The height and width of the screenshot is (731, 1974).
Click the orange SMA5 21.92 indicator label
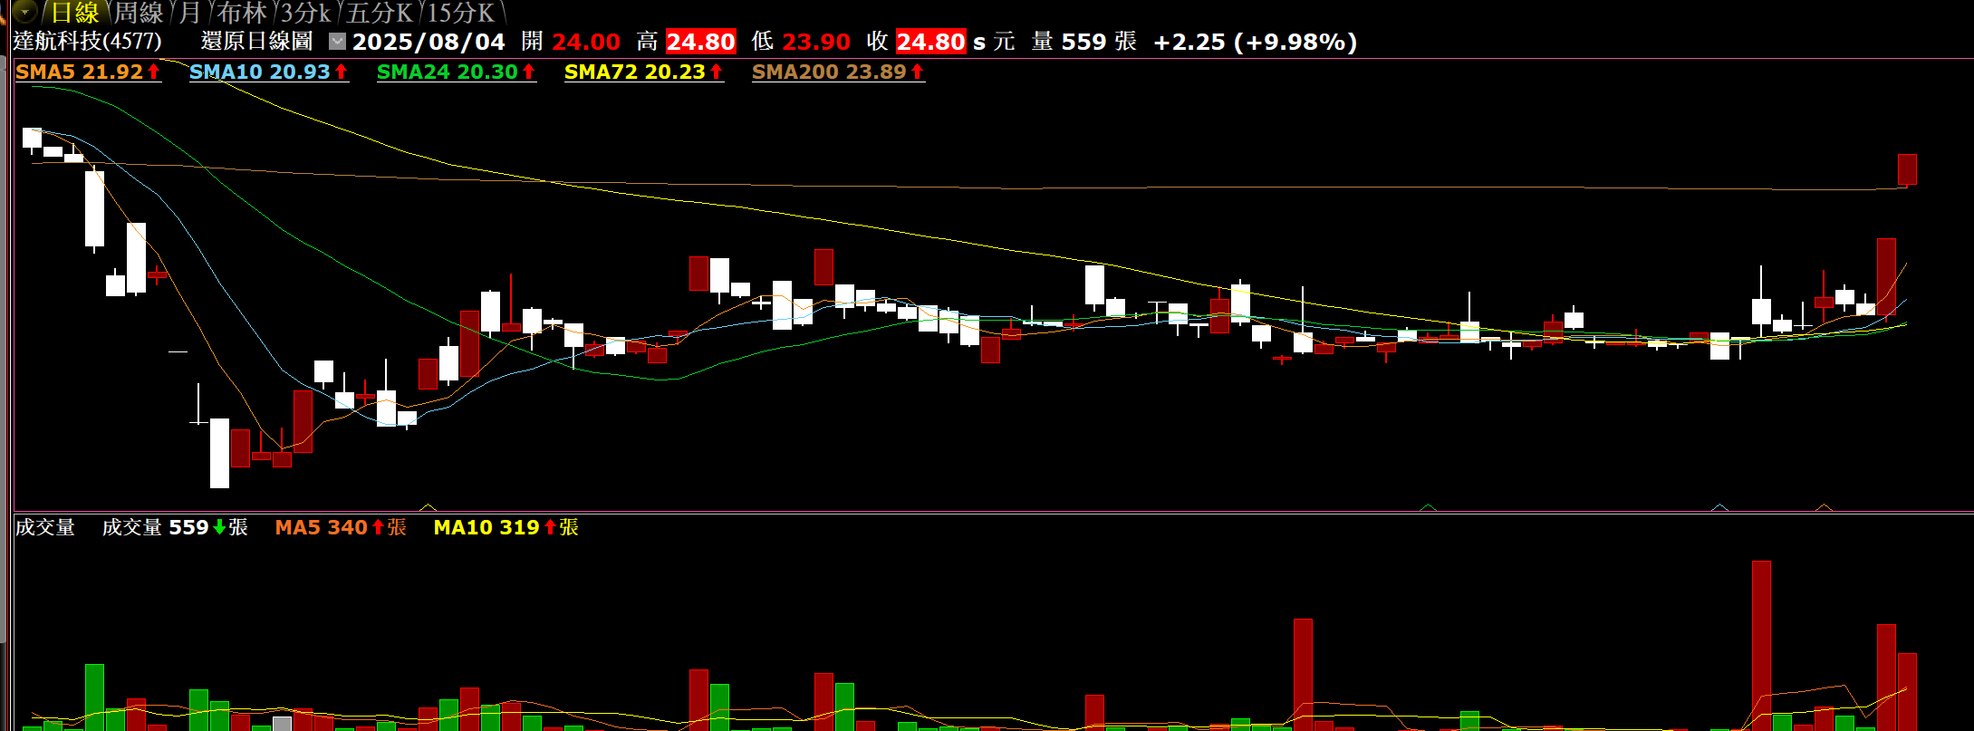click(x=87, y=72)
